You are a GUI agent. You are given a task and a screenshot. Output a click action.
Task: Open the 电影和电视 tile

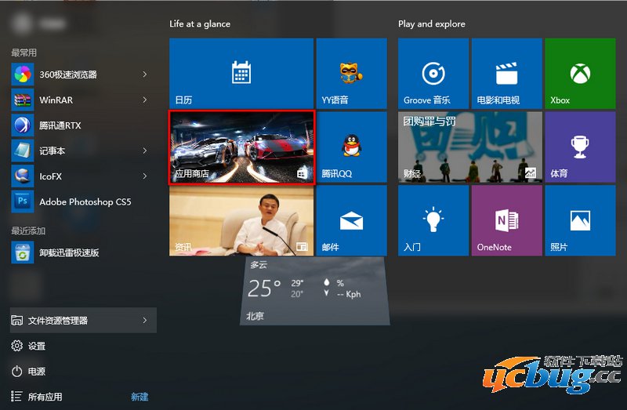tap(507, 73)
